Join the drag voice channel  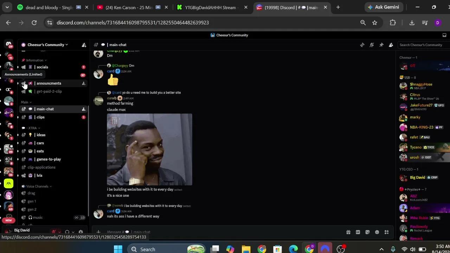[53, 193]
